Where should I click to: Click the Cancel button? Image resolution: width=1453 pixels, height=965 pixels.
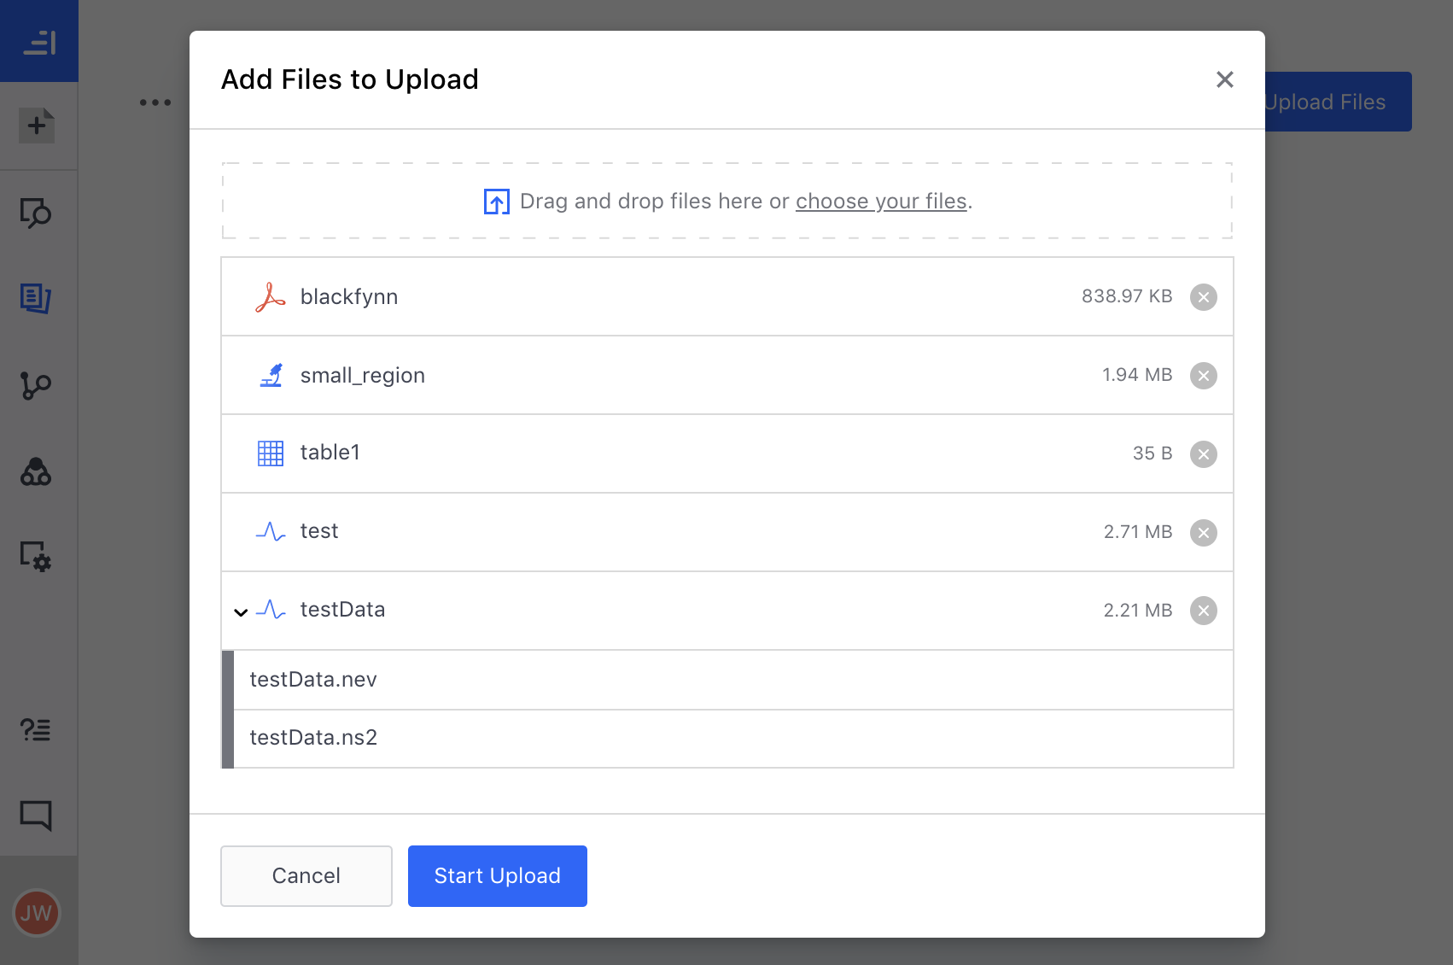pyautogui.click(x=306, y=876)
